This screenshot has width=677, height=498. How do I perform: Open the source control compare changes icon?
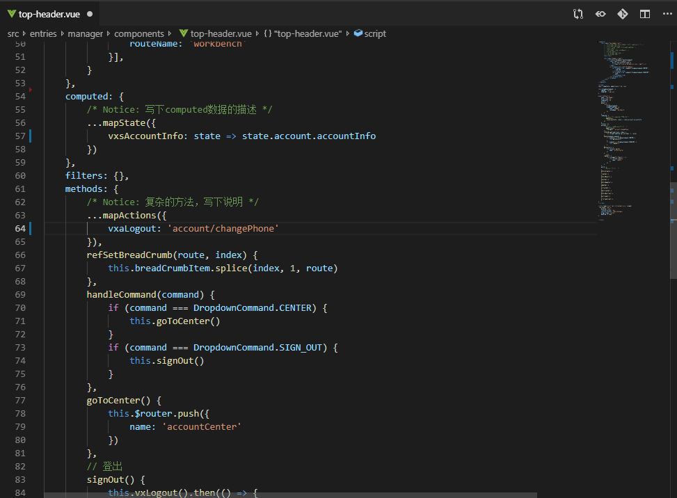(578, 14)
